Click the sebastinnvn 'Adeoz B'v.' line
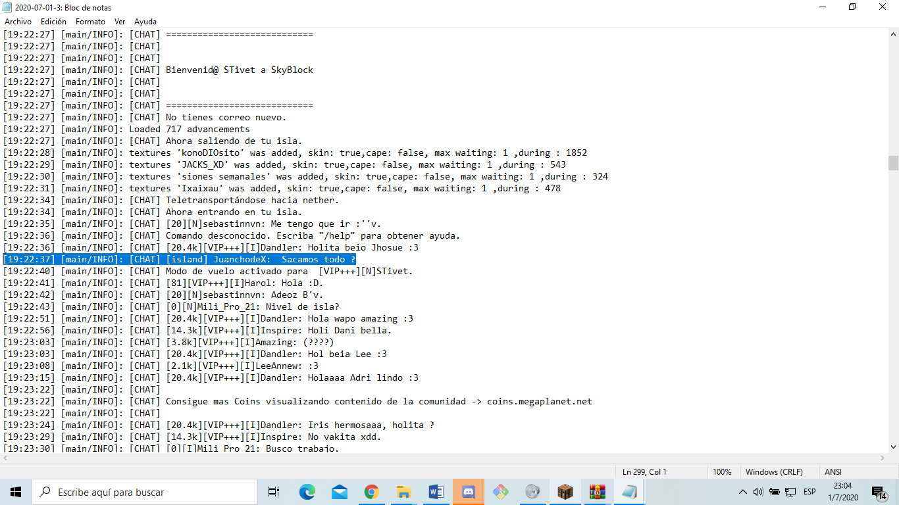This screenshot has width=899, height=505. (163, 295)
